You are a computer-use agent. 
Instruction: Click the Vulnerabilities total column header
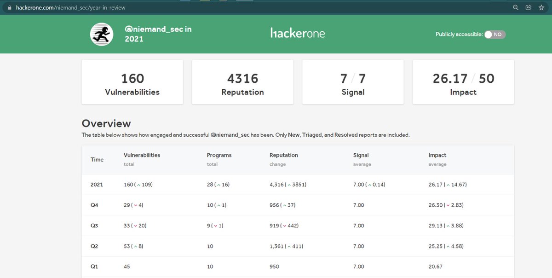[x=142, y=159]
